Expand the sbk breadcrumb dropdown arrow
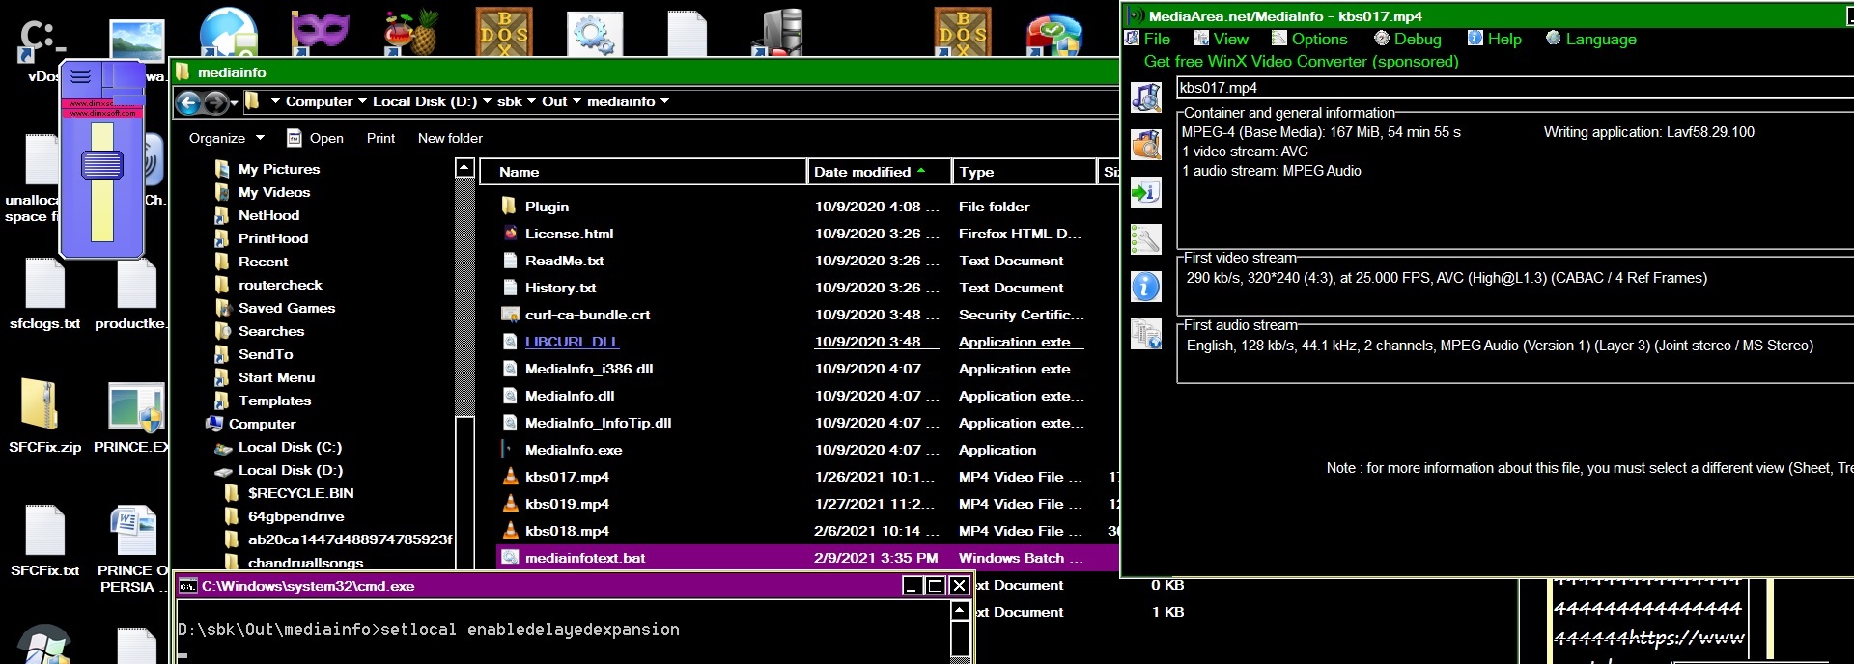Screen dimensions: 1854x664 (x=531, y=101)
